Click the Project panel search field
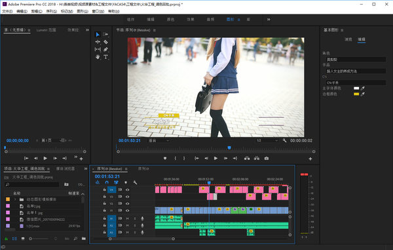The width and height of the screenshot is (393, 250). pyautogui.click(x=32, y=185)
